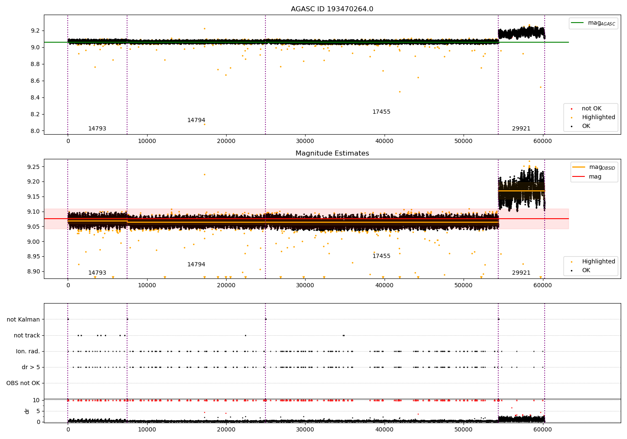627x439 pixels.
Task: Click obsid label 14793 in the Magnitude Estimates plot
Action: [x=97, y=273]
